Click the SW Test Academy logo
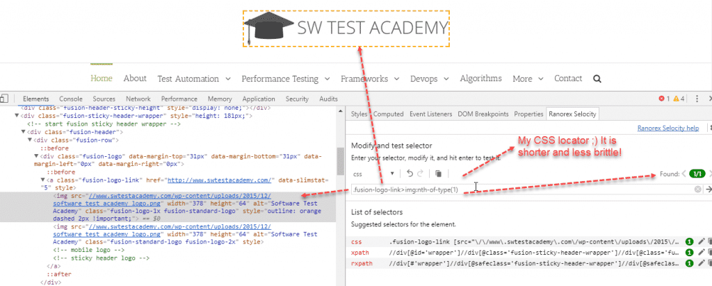712x286 pixels. (x=346, y=28)
